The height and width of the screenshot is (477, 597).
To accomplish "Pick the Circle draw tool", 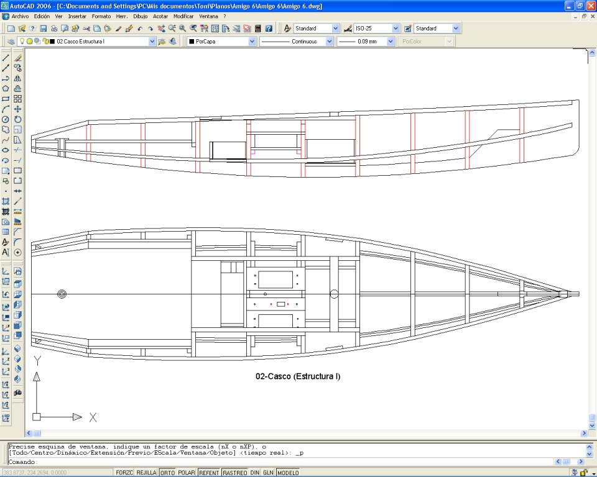I will [6, 119].
